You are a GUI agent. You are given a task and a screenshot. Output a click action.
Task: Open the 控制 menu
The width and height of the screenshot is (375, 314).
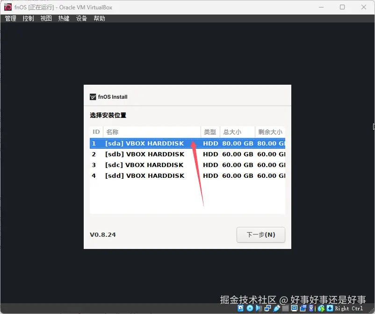[28, 18]
